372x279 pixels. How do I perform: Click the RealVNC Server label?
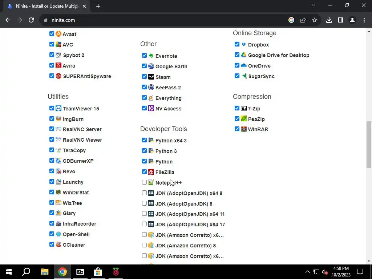(82, 129)
